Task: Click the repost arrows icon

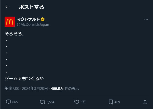Action: (x=43, y=102)
